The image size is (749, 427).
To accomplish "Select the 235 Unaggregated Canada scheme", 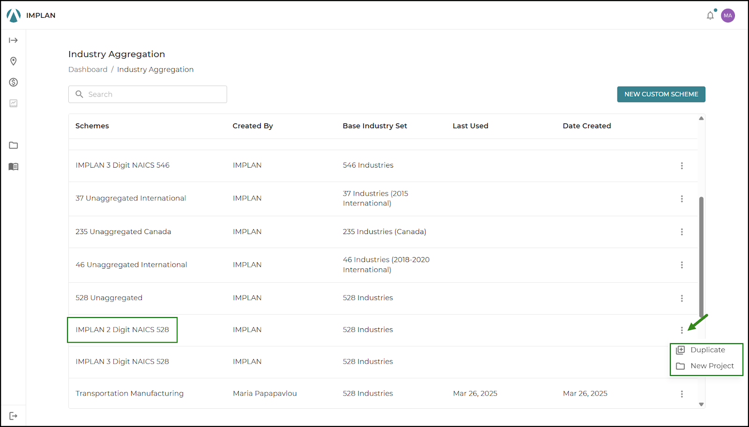I will click(x=123, y=232).
